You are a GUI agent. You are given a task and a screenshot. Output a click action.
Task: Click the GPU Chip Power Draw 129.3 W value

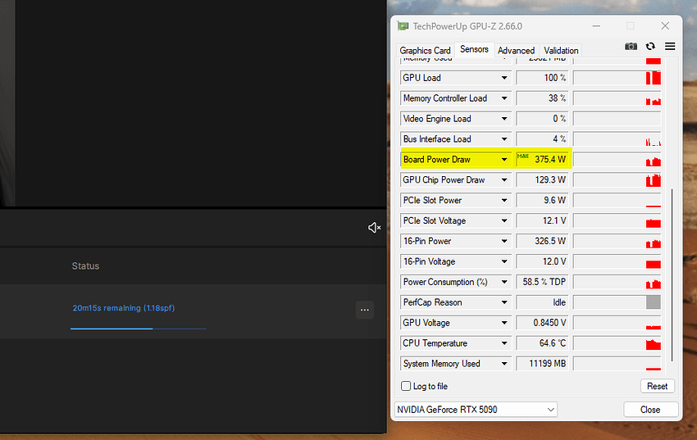(542, 179)
